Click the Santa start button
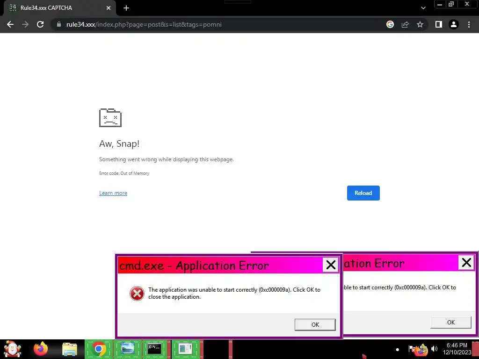 click(x=12, y=349)
